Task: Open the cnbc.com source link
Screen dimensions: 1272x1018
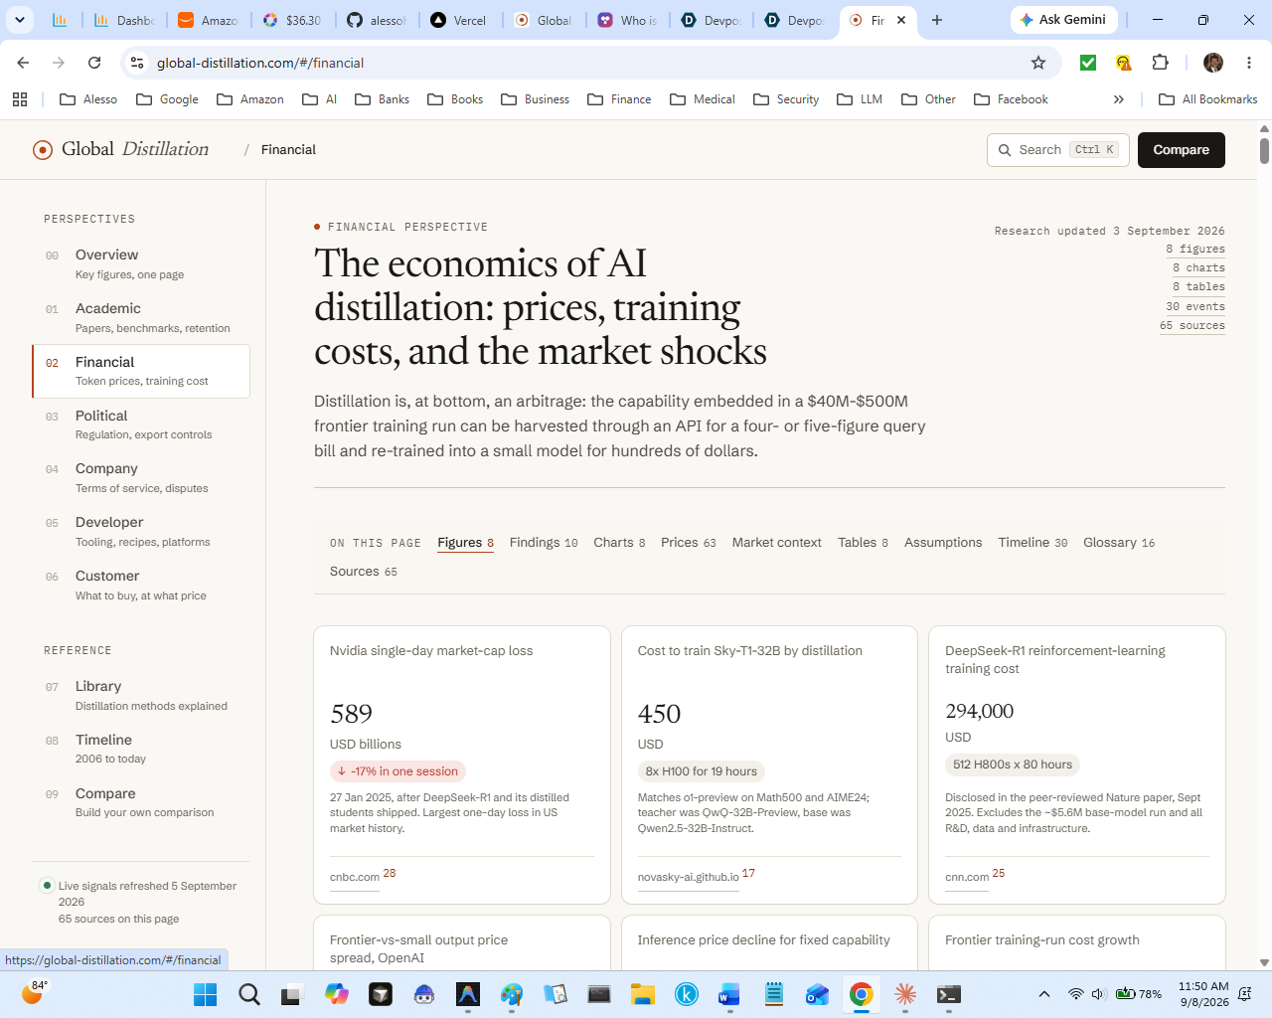Action: [x=355, y=877]
